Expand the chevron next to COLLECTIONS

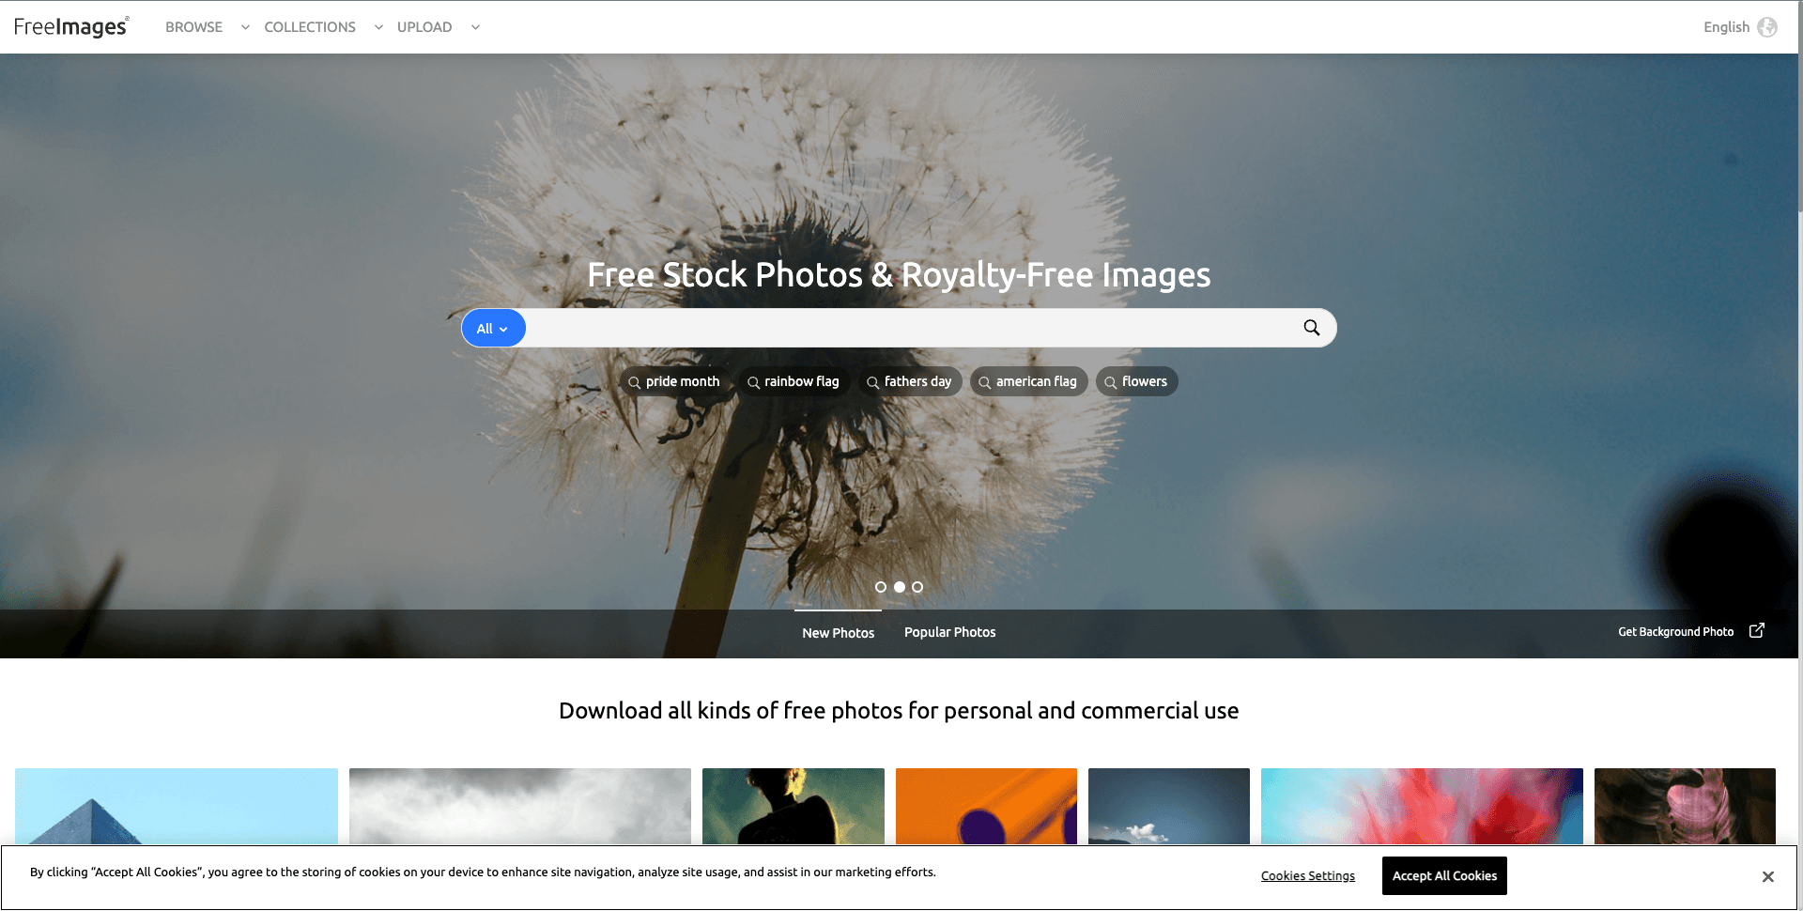coord(378,27)
